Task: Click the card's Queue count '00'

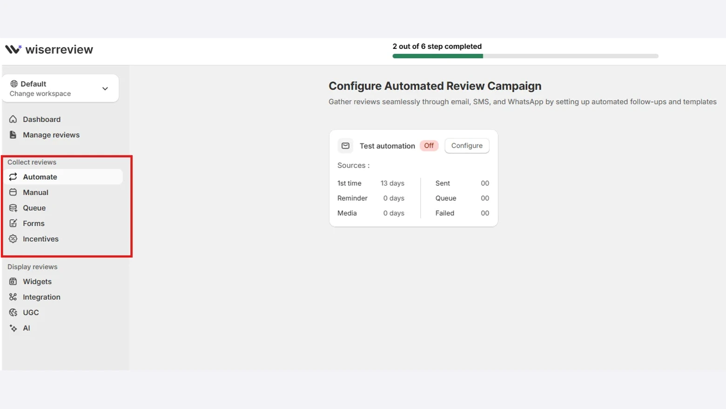Action: 485,198
